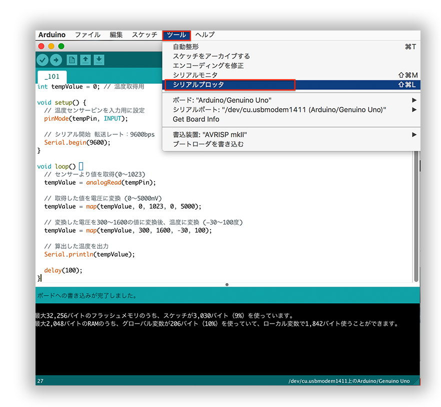Open the スケッチ menu in menu bar
The width and height of the screenshot is (441, 407).
(x=144, y=35)
